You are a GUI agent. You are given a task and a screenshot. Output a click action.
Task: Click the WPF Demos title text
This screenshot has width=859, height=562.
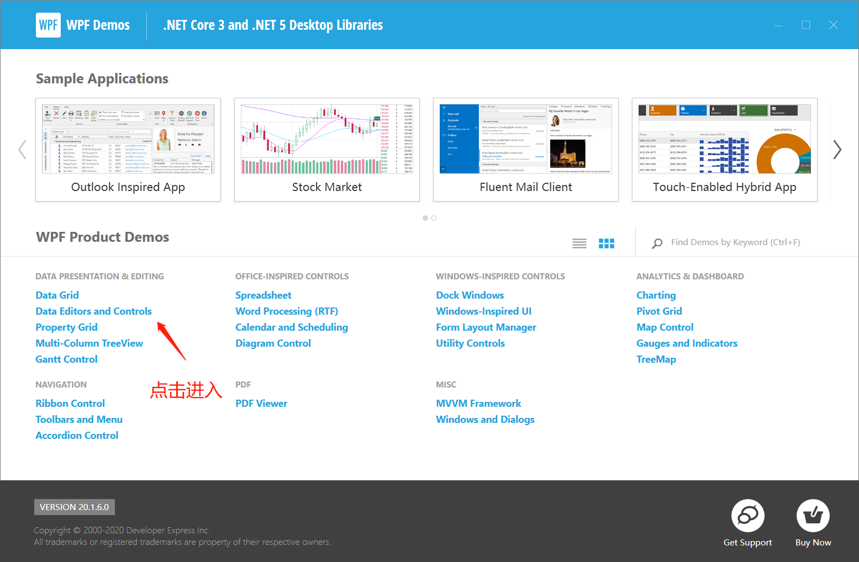point(98,25)
